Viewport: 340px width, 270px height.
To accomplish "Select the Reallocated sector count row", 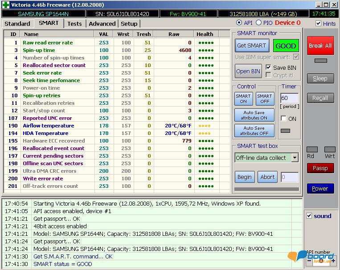I will 54,65.
